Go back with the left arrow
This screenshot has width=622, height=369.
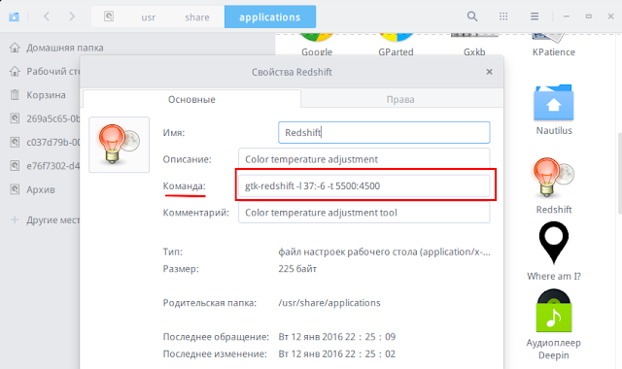point(47,17)
